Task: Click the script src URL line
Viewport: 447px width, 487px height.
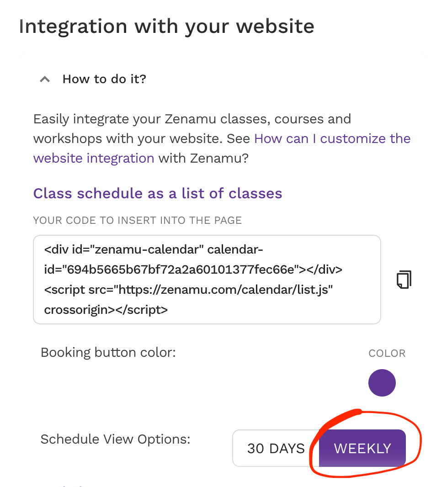Action: [188, 290]
